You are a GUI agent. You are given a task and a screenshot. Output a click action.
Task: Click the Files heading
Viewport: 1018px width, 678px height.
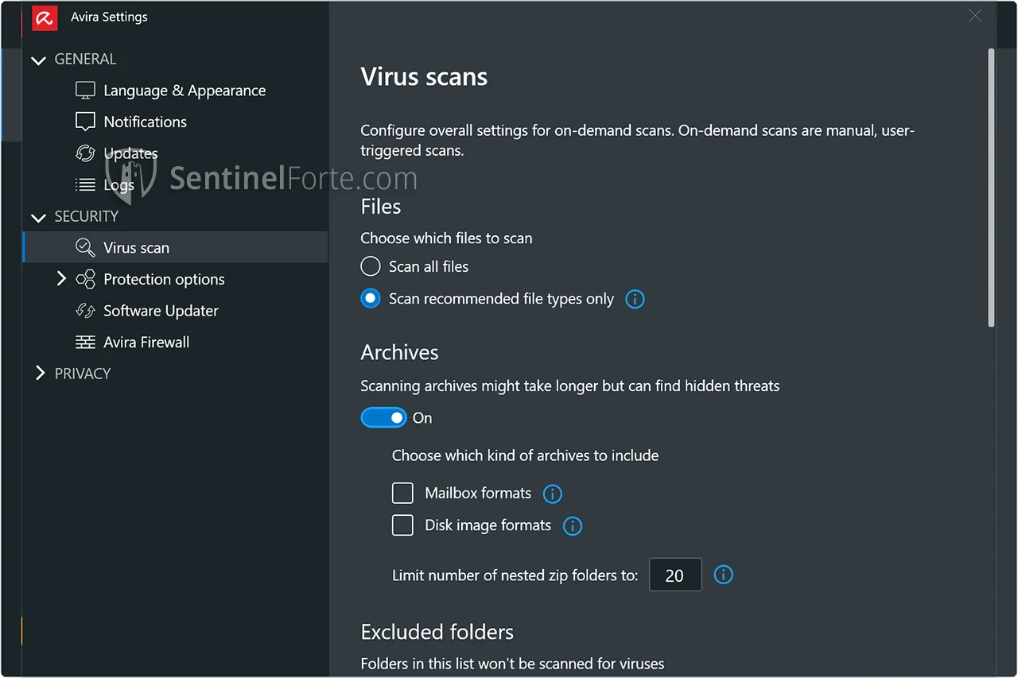pos(380,207)
